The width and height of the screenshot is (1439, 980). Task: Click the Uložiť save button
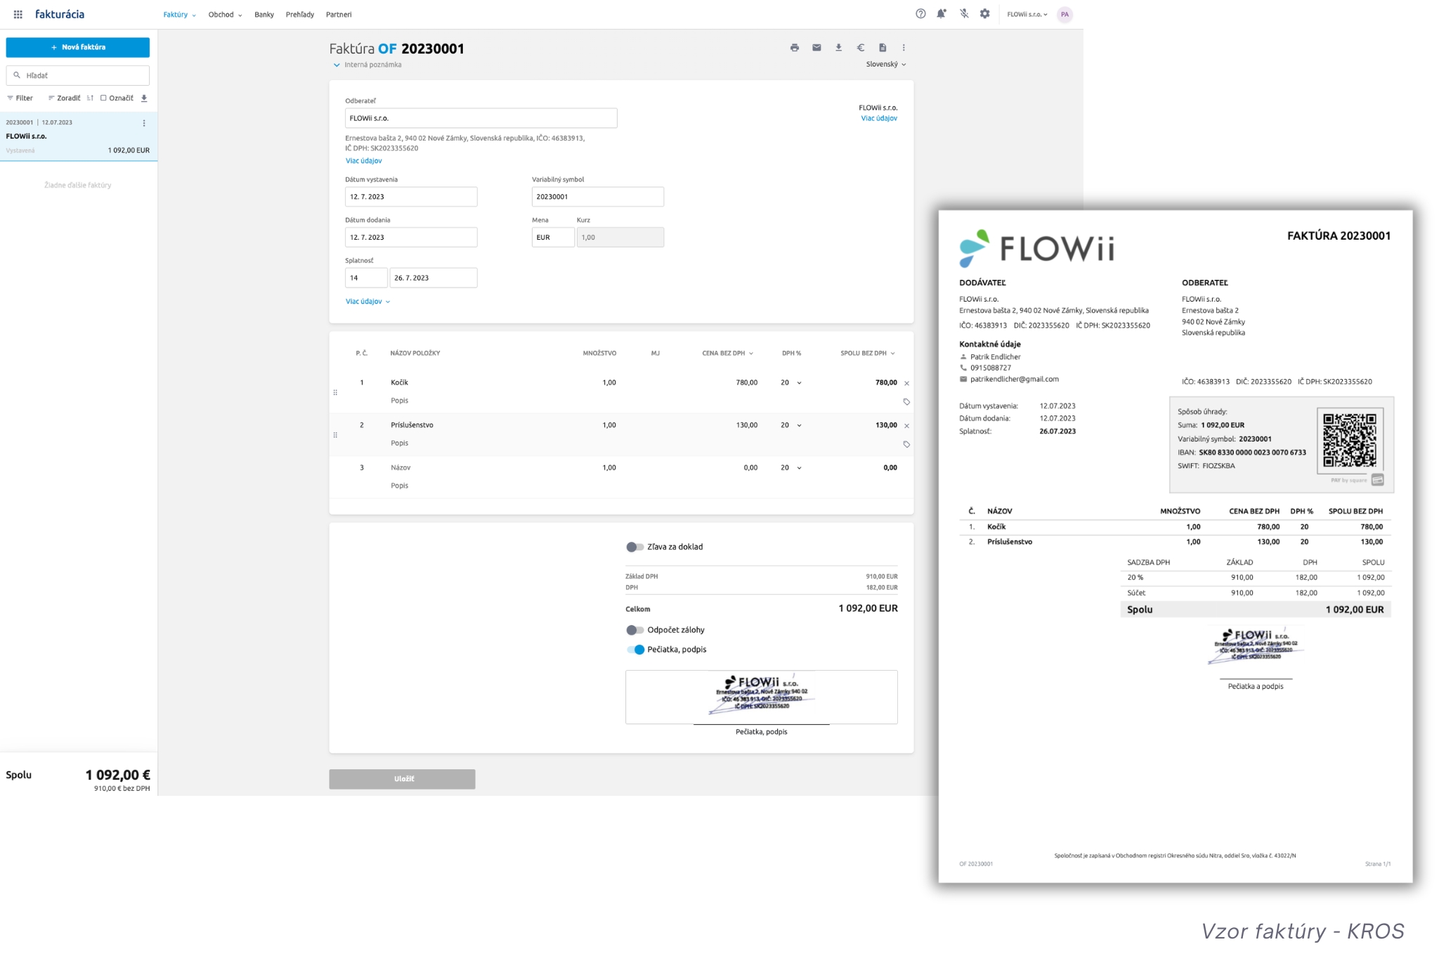click(402, 779)
